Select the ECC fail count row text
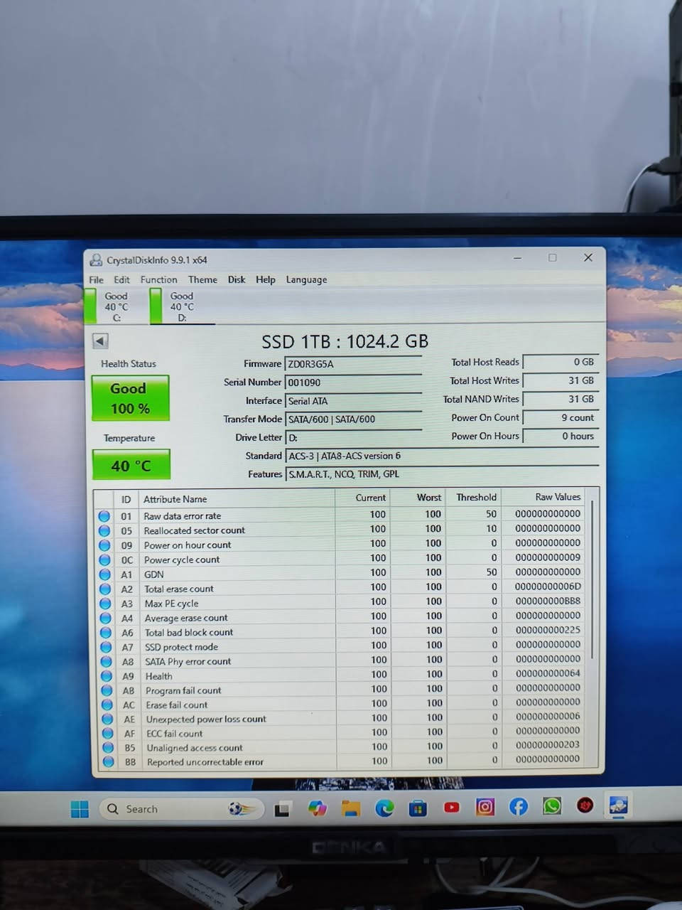Screen dimensions: 682x910 pyautogui.click(x=174, y=733)
